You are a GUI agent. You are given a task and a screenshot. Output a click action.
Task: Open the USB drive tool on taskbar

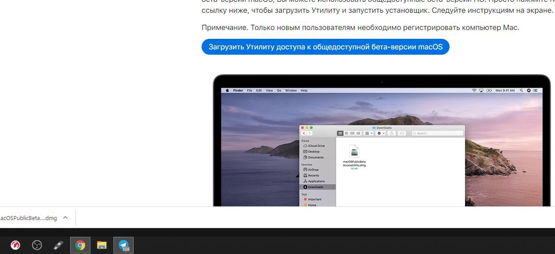point(59,245)
